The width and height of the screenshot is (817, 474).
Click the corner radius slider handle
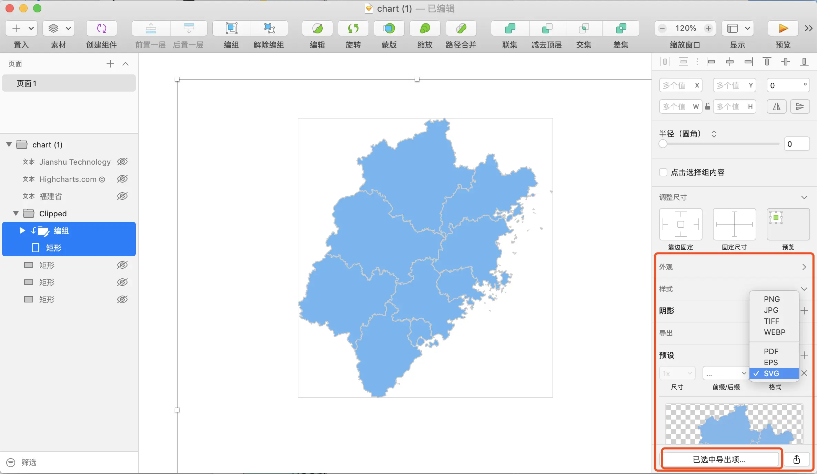[663, 144]
